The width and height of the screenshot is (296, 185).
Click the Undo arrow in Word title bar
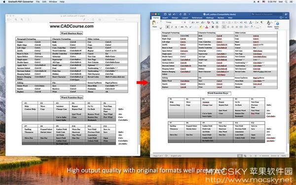(x=174, y=14)
